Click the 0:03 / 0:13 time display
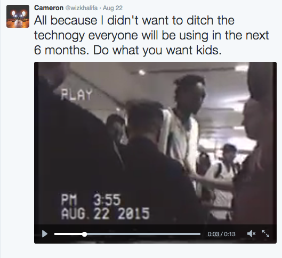This screenshot has width=282, height=258. [221, 234]
